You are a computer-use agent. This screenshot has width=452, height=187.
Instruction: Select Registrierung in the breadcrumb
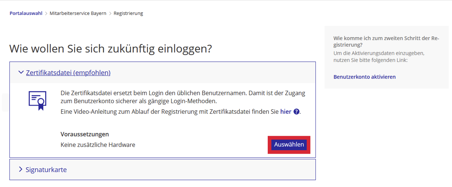click(x=128, y=13)
